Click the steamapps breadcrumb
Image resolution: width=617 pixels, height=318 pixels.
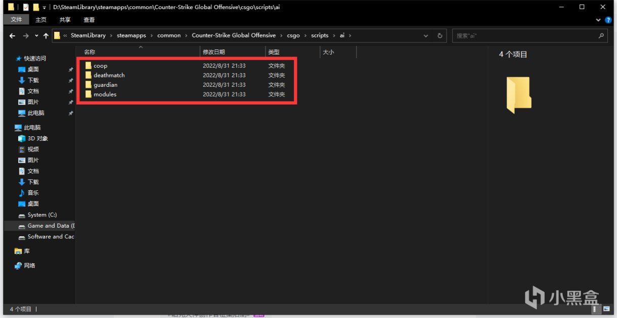point(131,36)
